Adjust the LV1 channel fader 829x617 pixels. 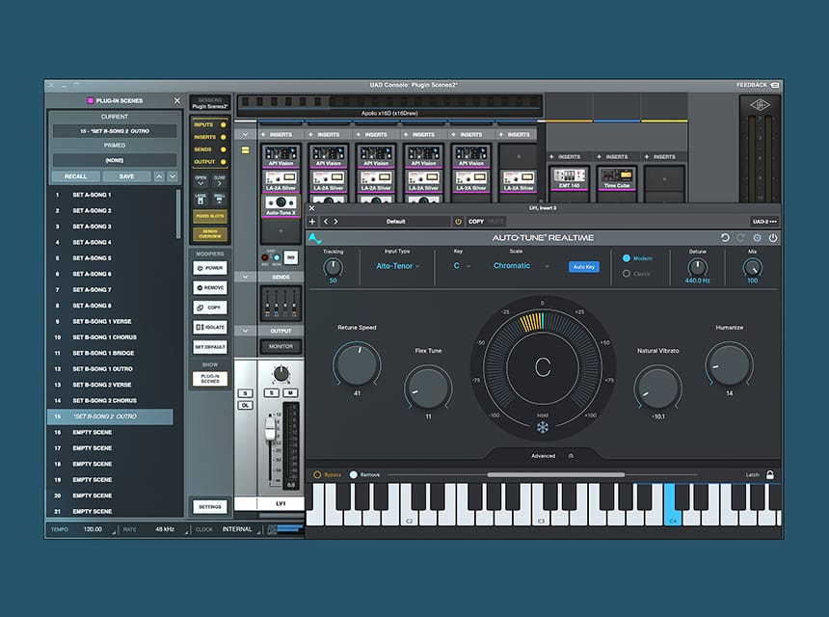(270, 429)
